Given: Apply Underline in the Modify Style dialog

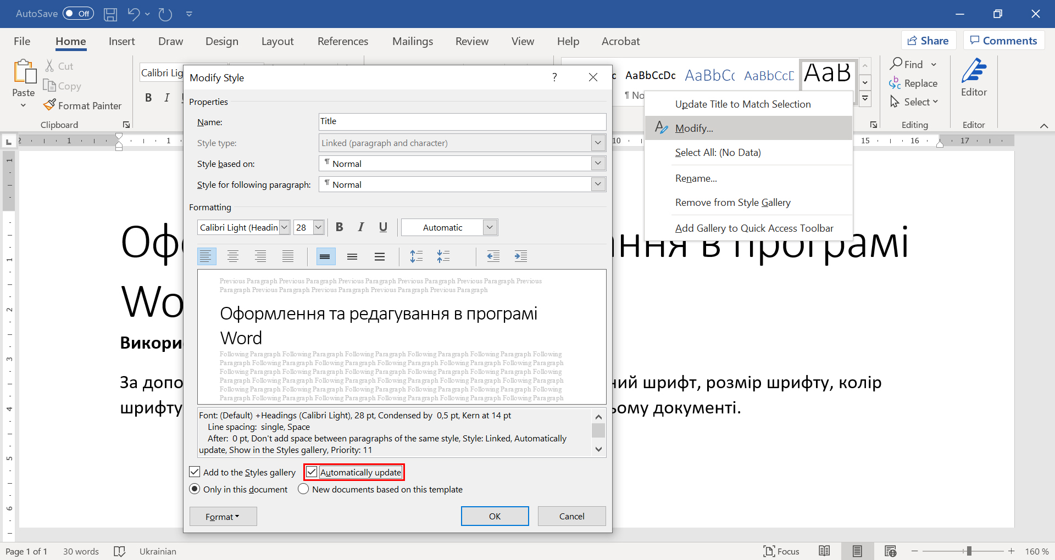Looking at the screenshot, I should [383, 227].
